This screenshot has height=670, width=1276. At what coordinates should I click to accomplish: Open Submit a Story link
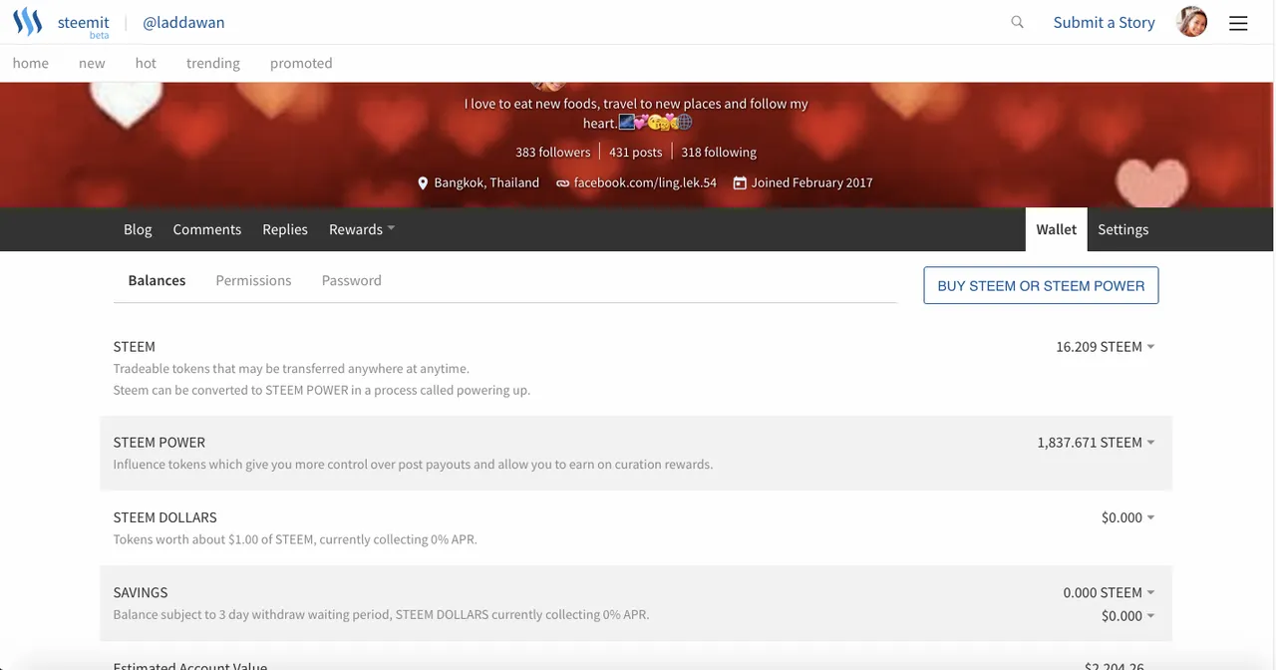tap(1104, 22)
